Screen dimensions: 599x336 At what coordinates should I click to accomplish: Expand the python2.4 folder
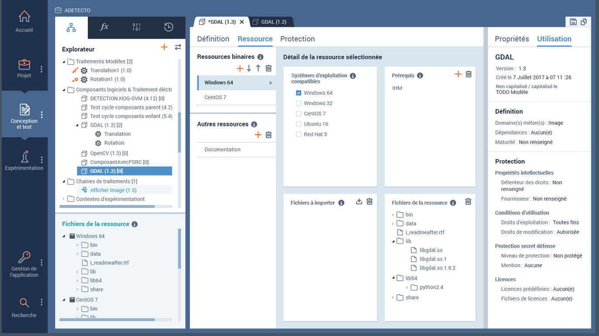coord(407,288)
